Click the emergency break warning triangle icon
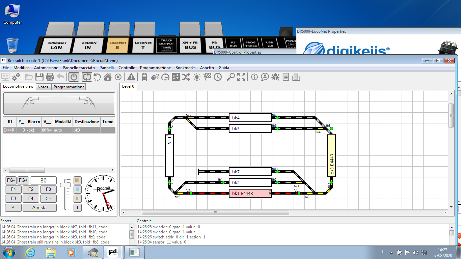The width and height of the screenshot is (461, 259). point(131,77)
